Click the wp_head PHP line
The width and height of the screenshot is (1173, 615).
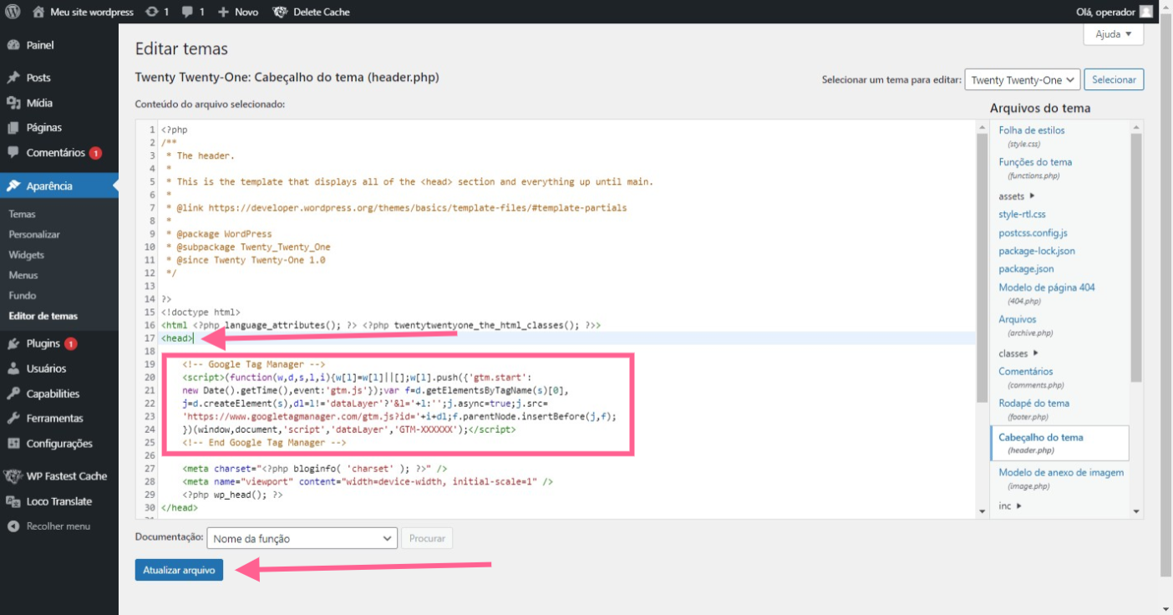click(232, 495)
